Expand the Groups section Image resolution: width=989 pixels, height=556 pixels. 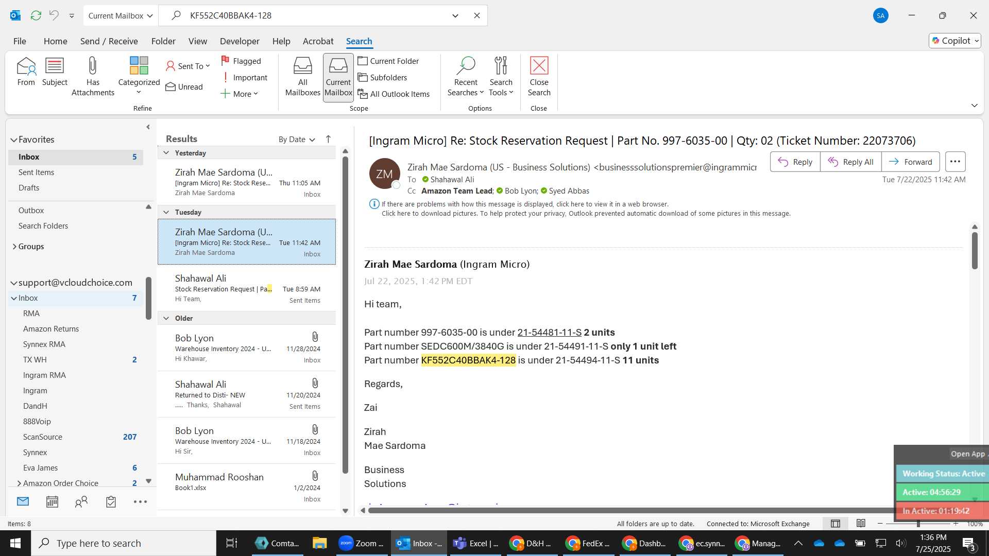click(14, 247)
